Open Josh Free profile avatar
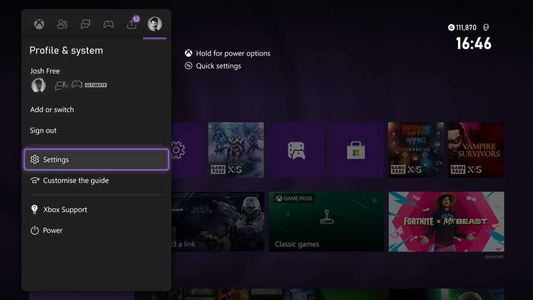Image resolution: width=533 pixels, height=300 pixels. (x=38, y=85)
